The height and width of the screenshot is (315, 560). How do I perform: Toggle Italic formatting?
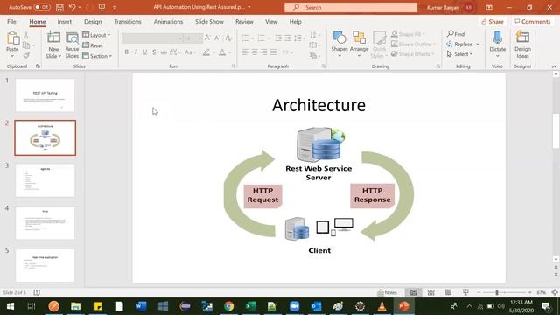(x=136, y=52)
